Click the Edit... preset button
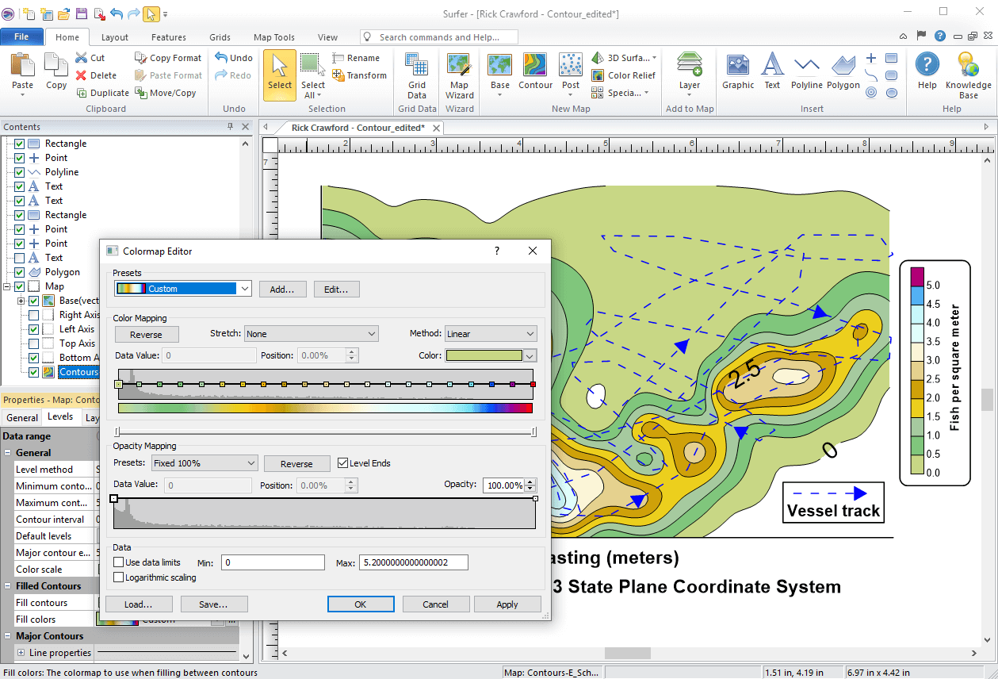This screenshot has width=998, height=679. click(336, 290)
